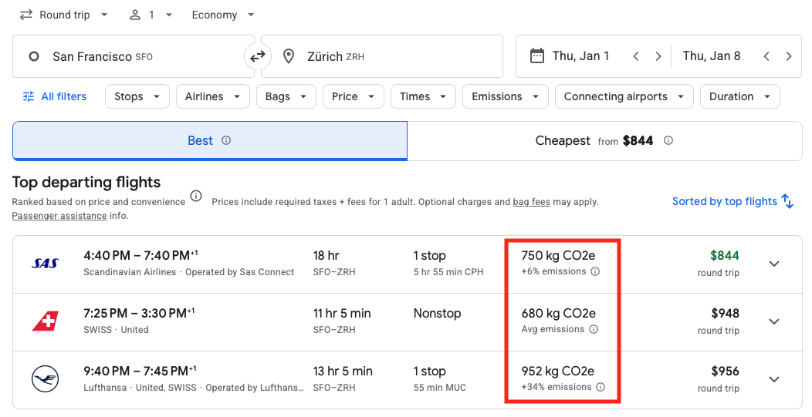Open the Economy class dropdown
812x417 pixels.
click(x=222, y=15)
